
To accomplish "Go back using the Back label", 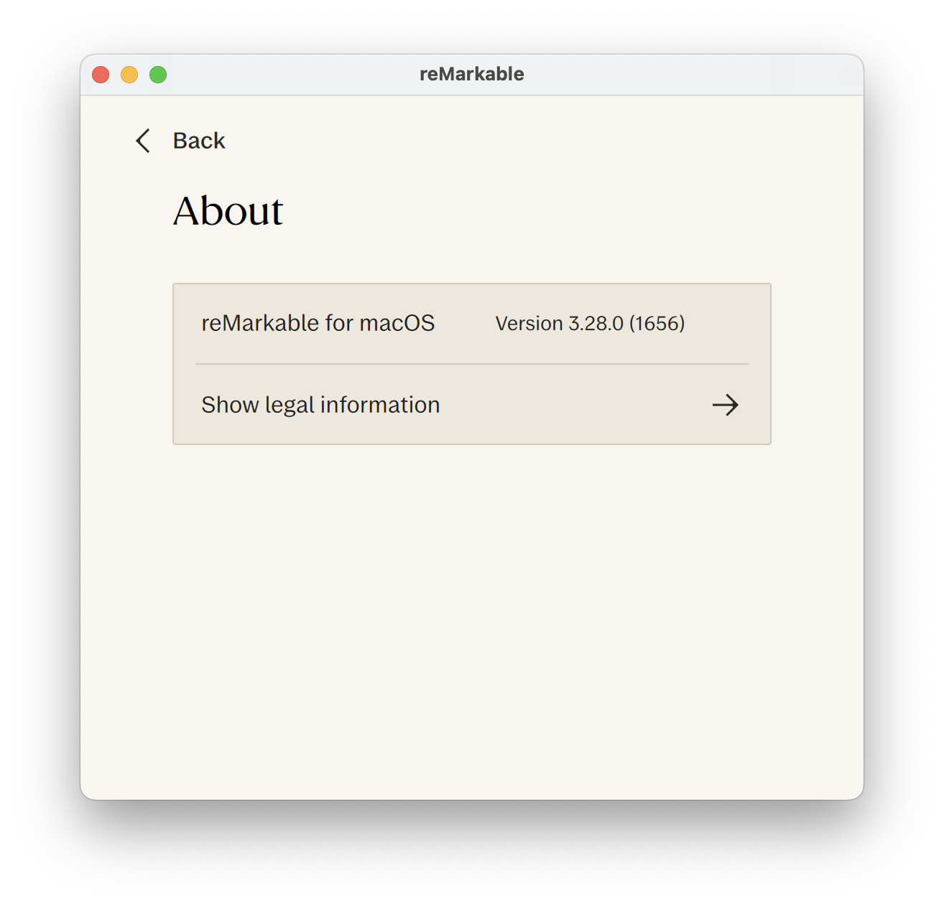I will click(x=199, y=141).
